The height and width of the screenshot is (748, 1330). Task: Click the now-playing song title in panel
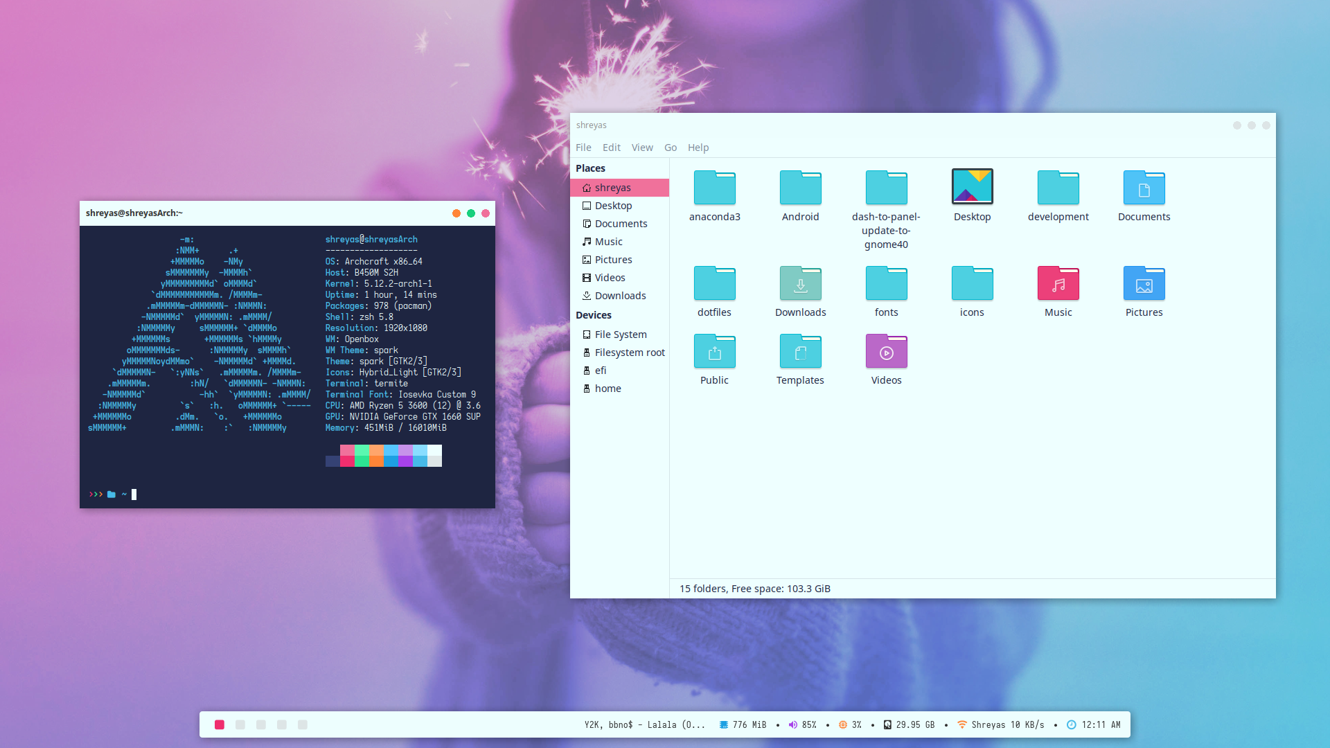(x=644, y=724)
